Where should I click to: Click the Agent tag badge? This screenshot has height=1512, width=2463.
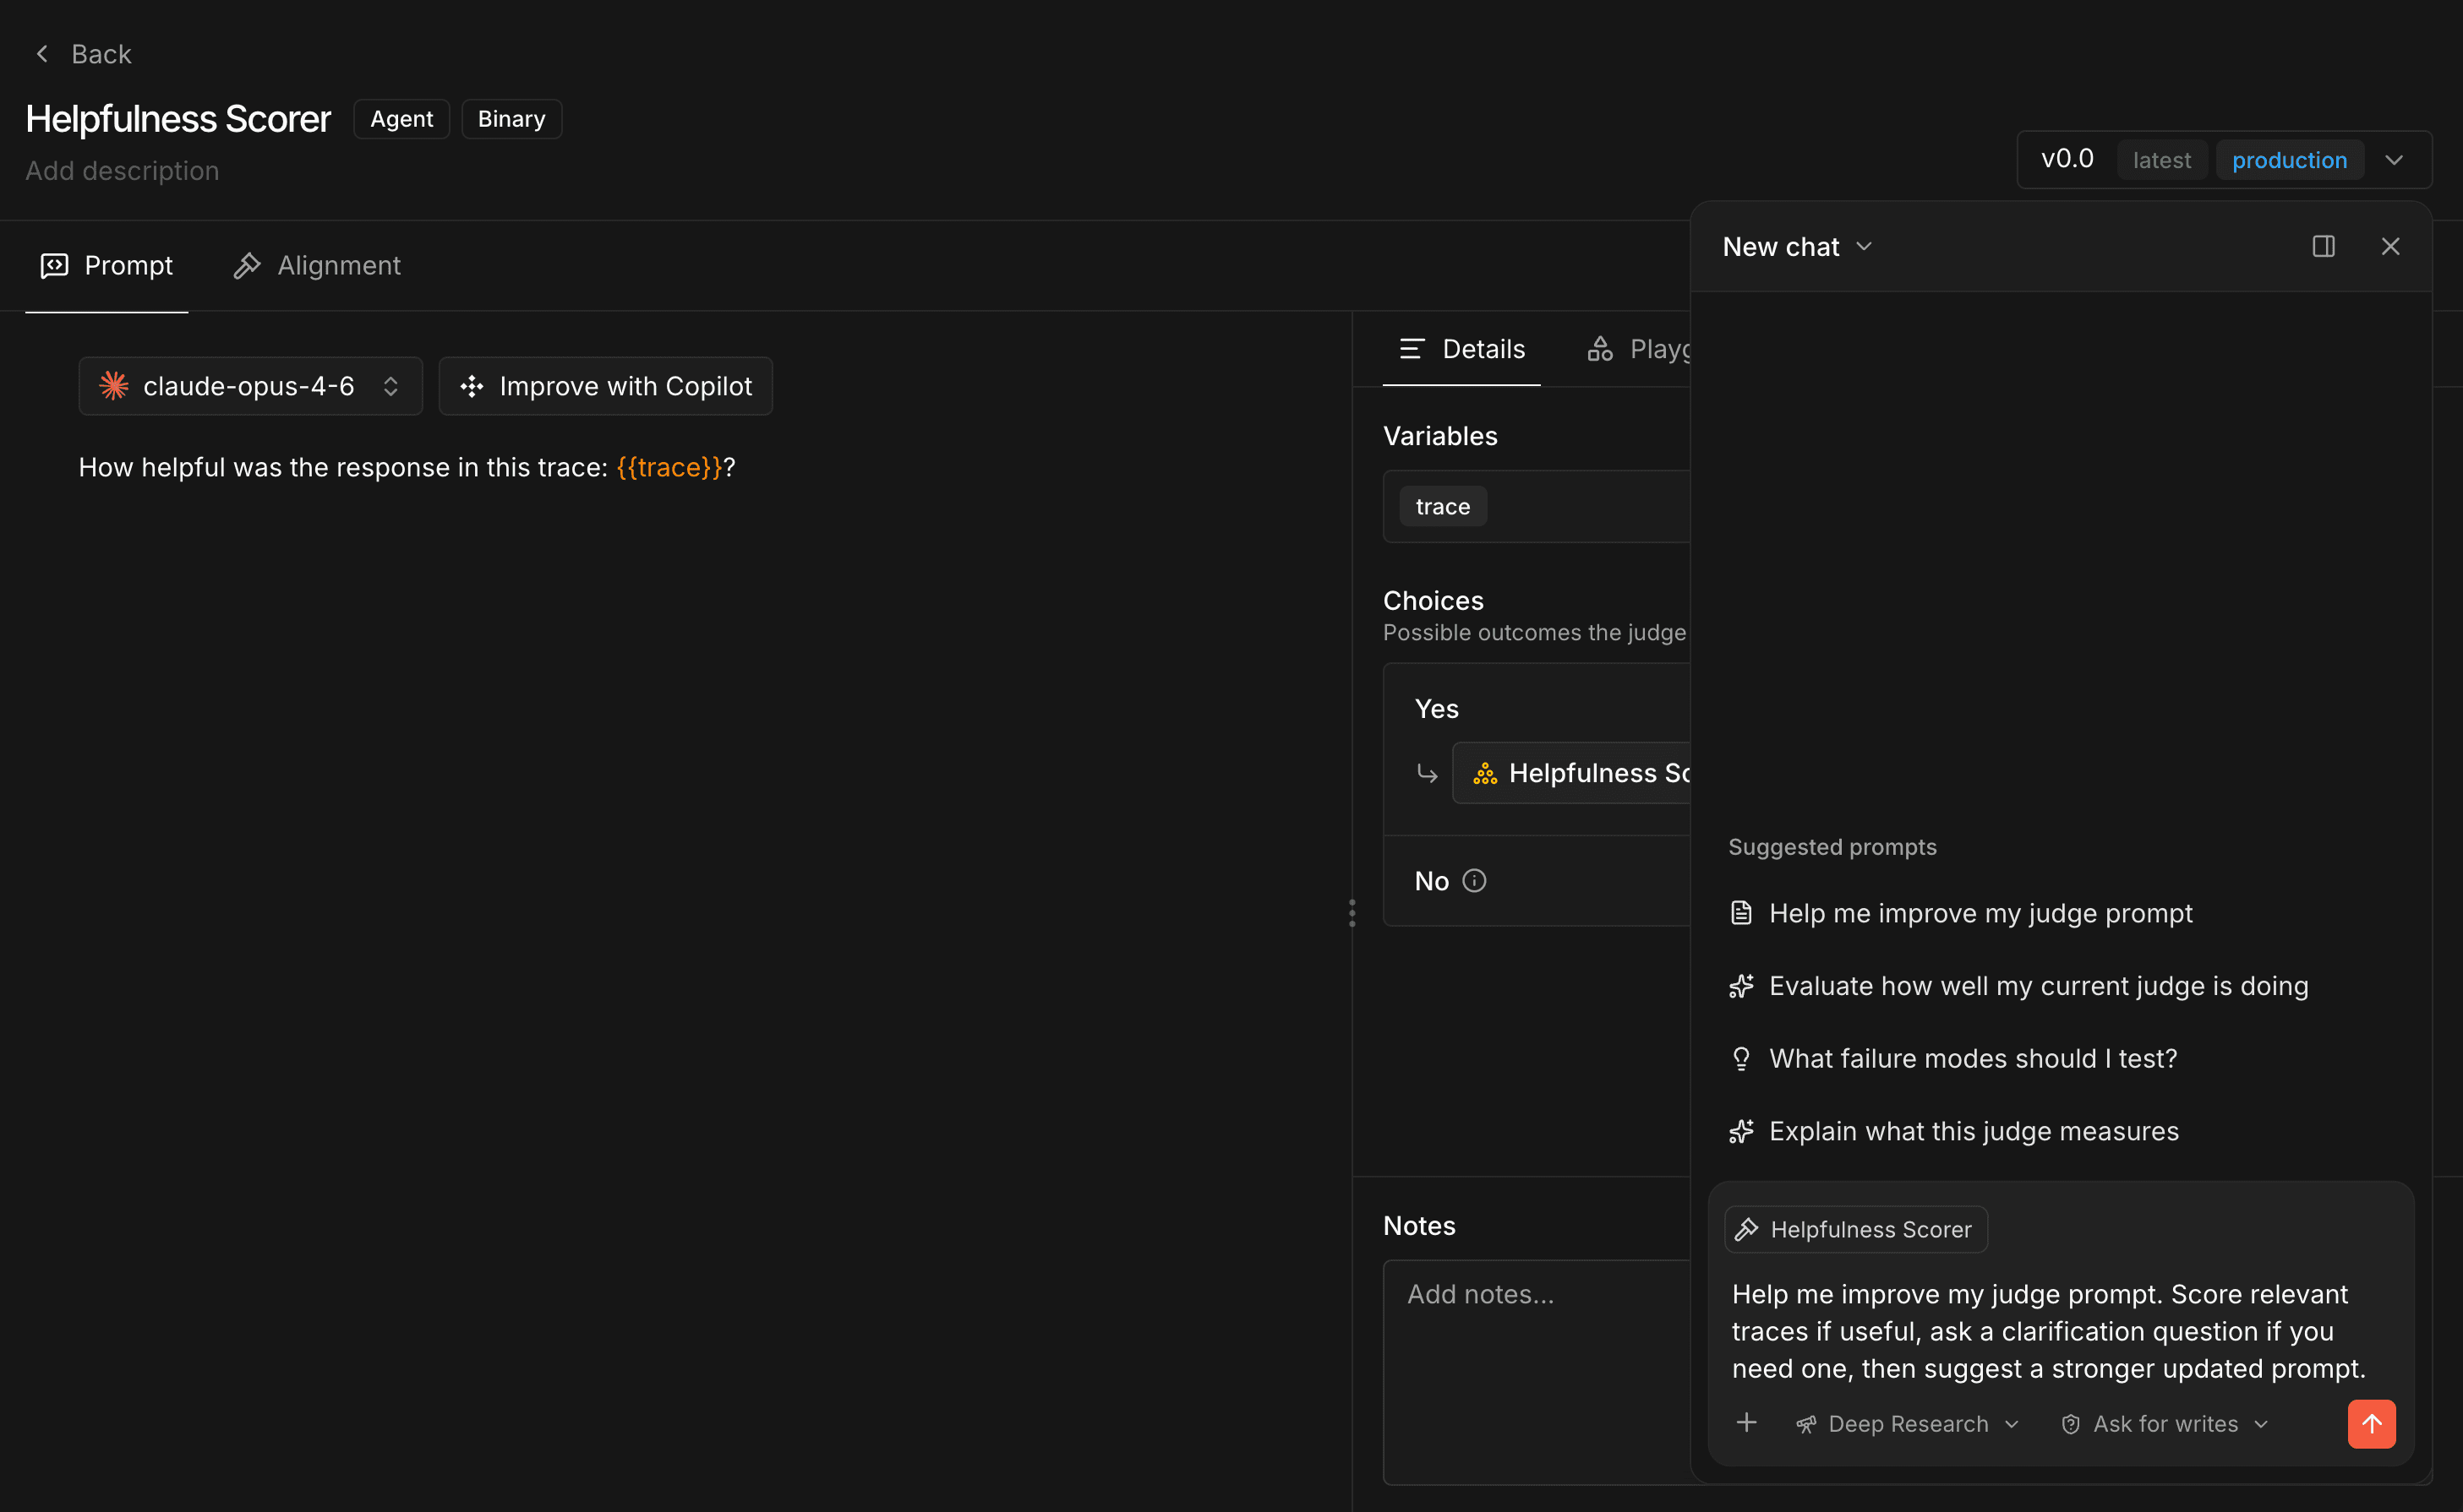[x=402, y=119]
